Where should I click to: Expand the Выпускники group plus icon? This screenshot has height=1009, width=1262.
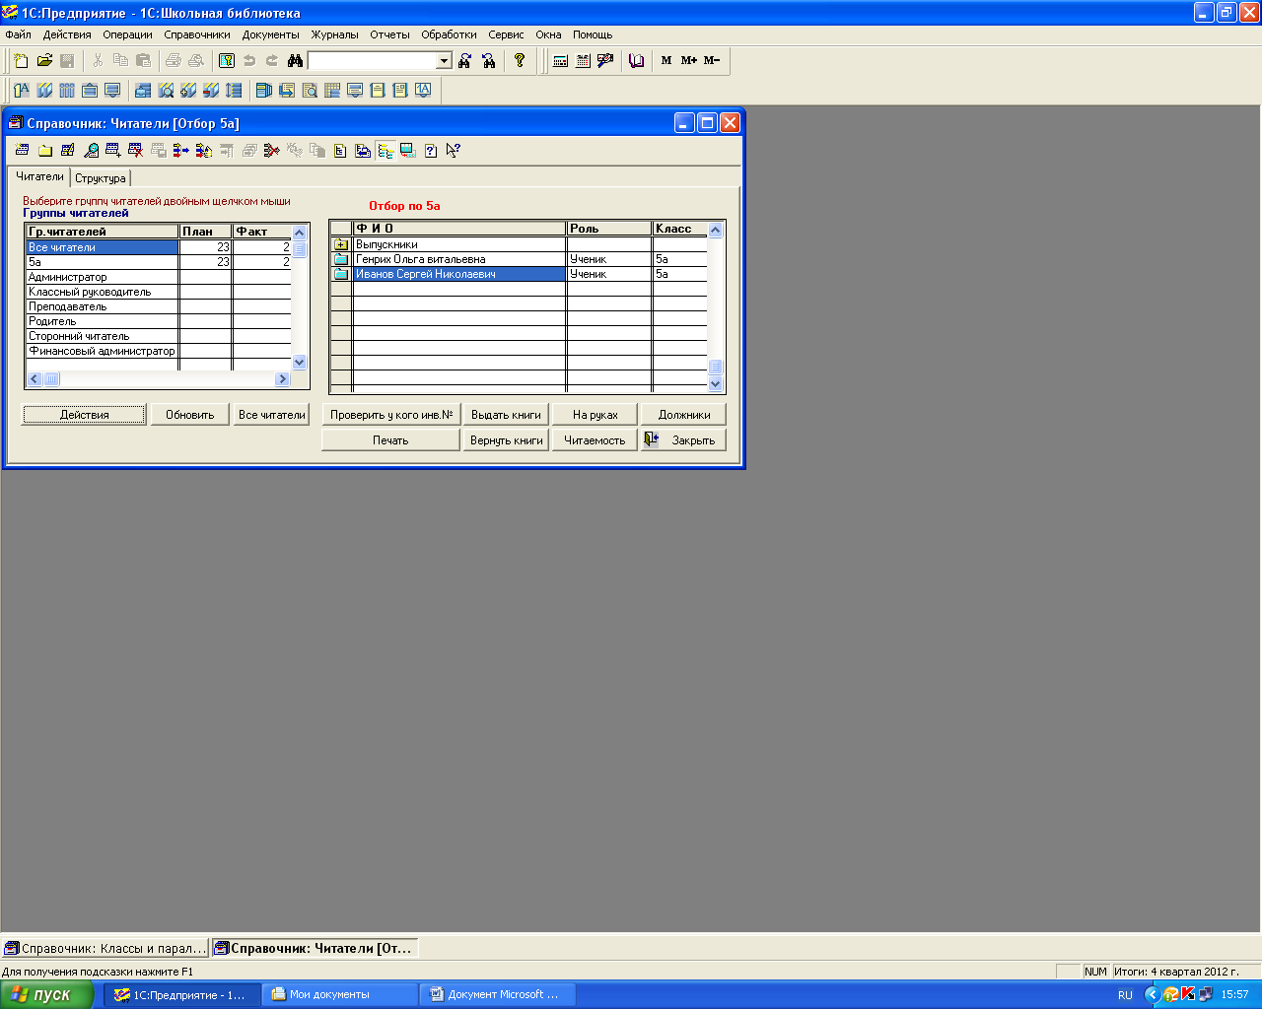pyautogui.click(x=341, y=244)
